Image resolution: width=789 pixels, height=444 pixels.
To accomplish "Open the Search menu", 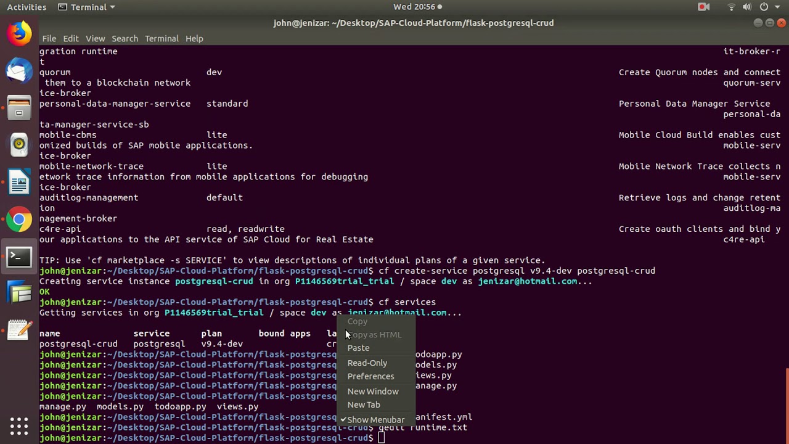I will pyautogui.click(x=125, y=38).
